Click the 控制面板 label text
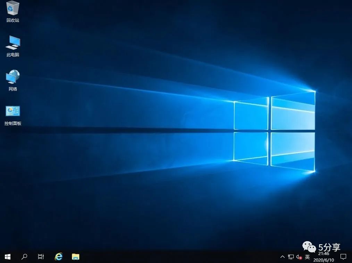 click(13, 124)
